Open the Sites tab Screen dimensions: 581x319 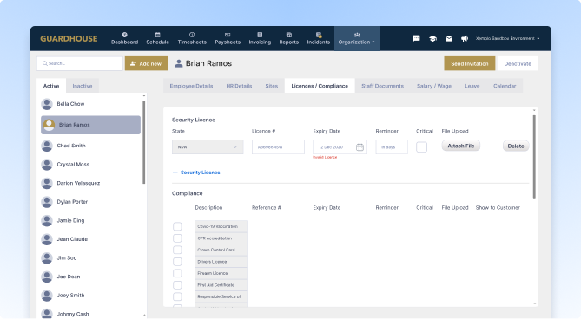click(x=272, y=86)
